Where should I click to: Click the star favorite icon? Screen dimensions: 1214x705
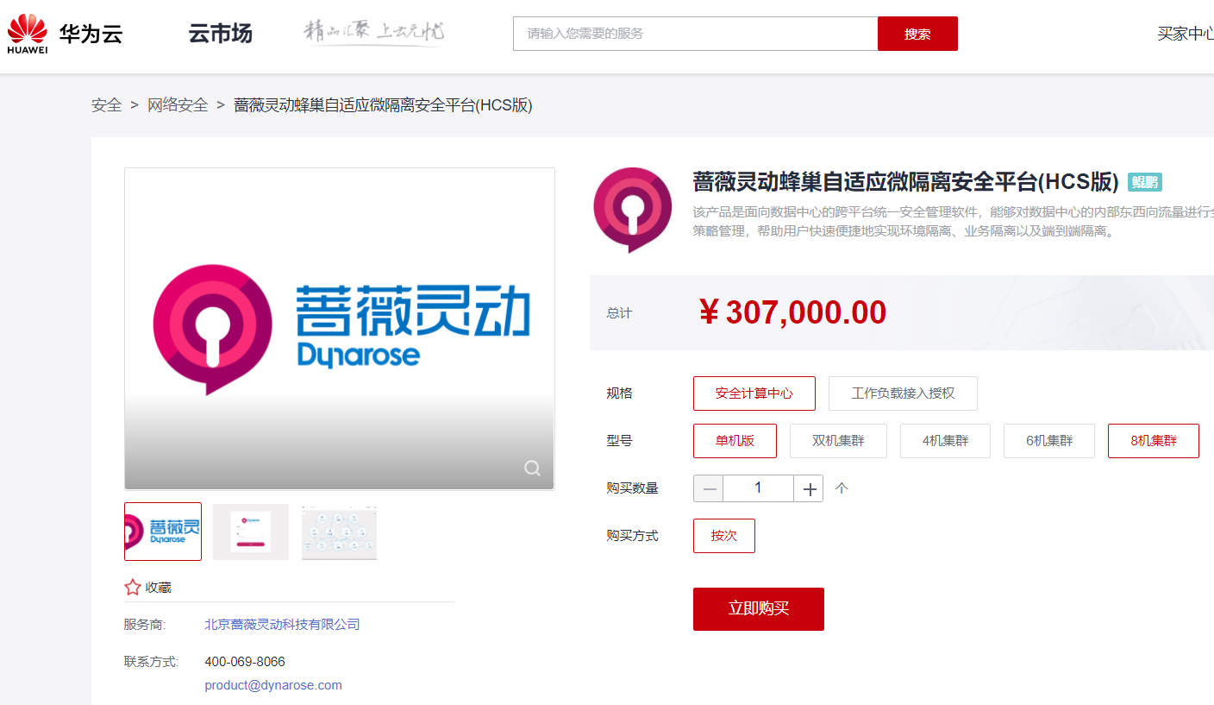coord(133,588)
